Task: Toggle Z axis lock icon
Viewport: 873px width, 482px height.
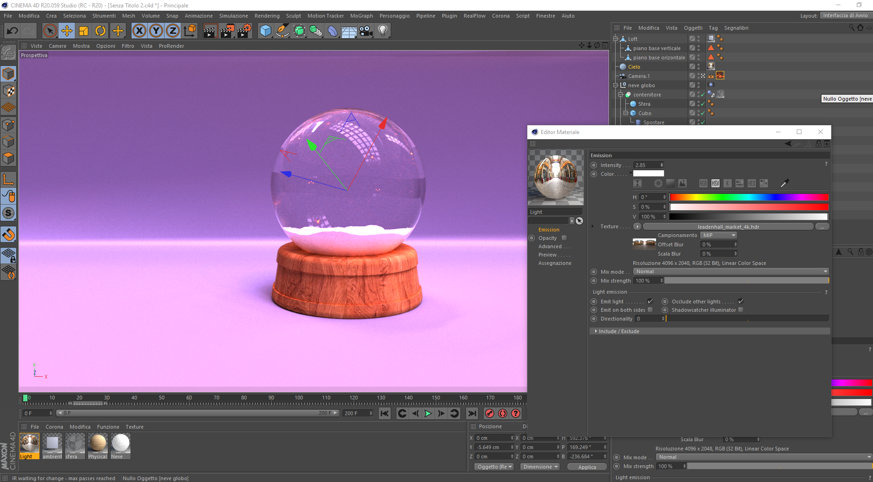Action: 173,31
